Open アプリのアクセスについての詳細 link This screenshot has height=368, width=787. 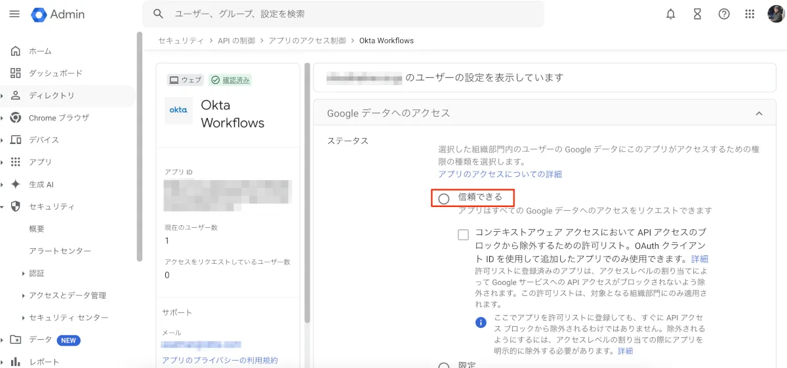[x=500, y=174]
